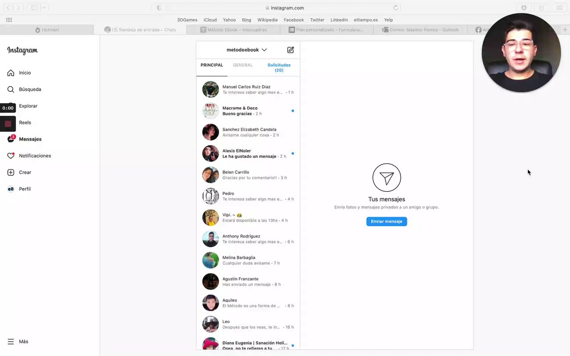This screenshot has width=570, height=356.
Task: Open Yelp bookmark
Action: point(388,20)
